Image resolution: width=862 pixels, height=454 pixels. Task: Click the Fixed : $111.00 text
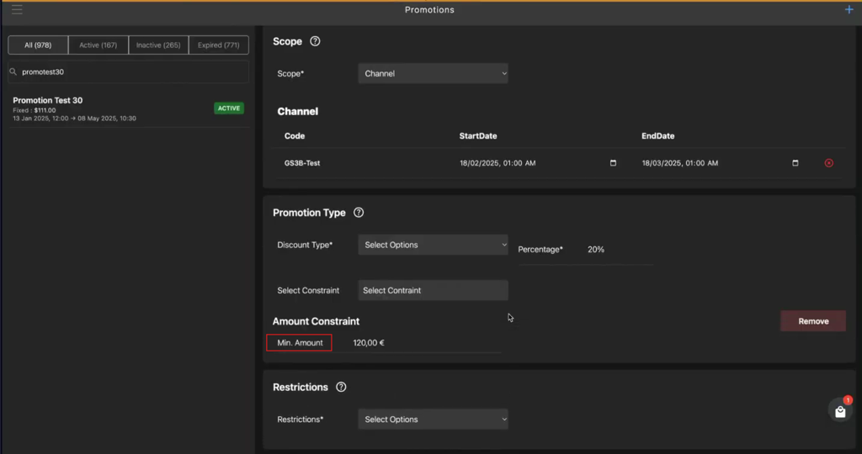[34, 110]
